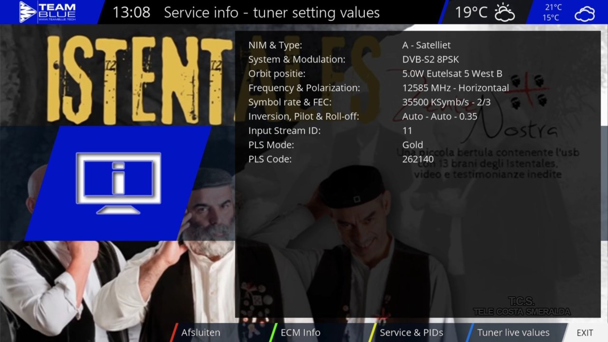Image resolution: width=608 pixels, height=342 pixels.
Task: Click the Service info screen title
Action: pyautogui.click(x=272, y=12)
